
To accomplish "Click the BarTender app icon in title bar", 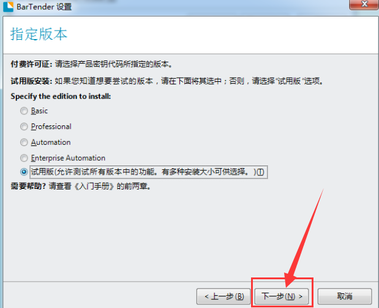I will point(8,6).
